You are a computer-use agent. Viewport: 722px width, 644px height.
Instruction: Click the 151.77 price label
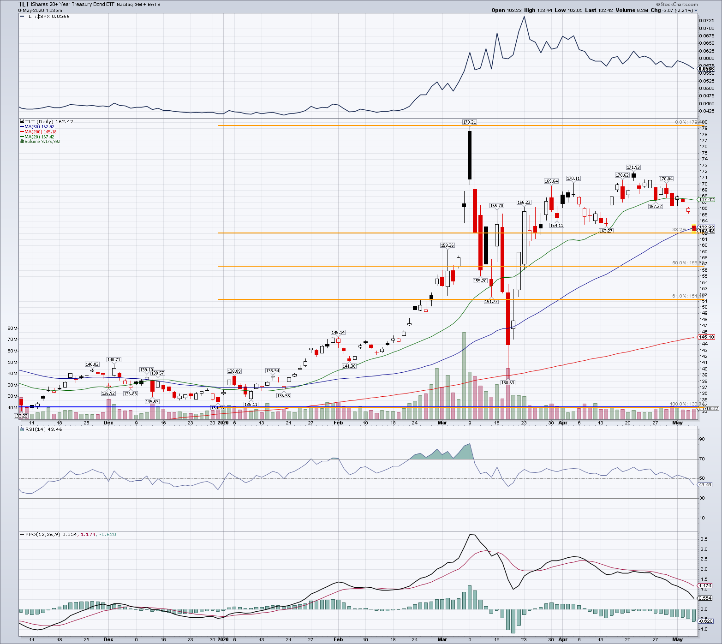click(491, 301)
